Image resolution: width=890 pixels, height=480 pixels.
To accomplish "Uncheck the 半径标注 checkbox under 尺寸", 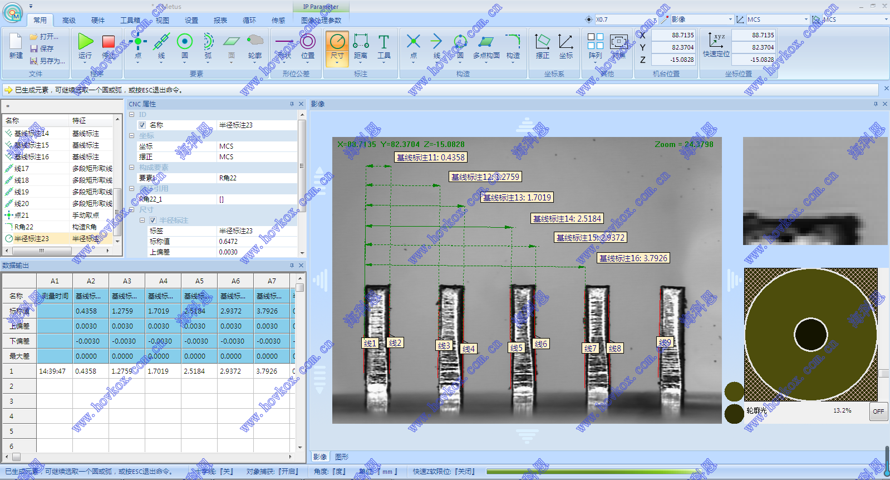I will tap(153, 221).
